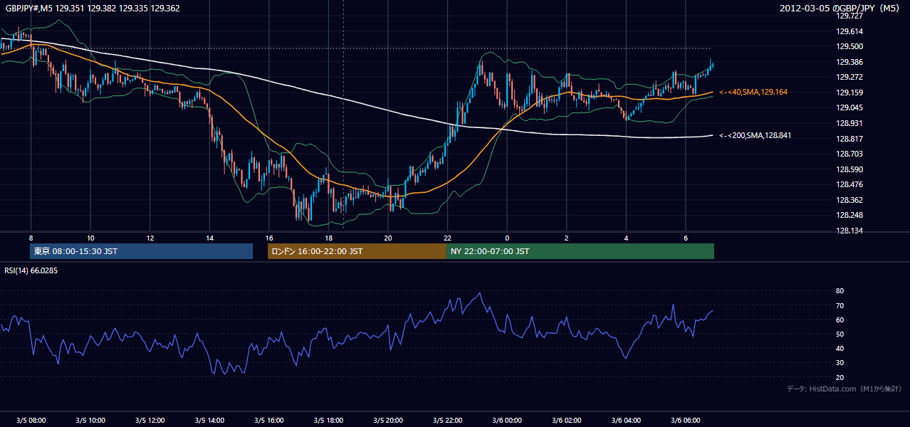Select the orange 40 SMA label 129.164
The width and height of the screenshot is (910, 427).
[753, 92]
